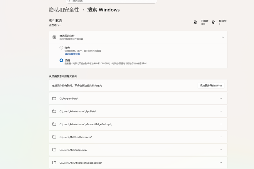Screen dimensions: 254x169
Task: Open more options for C:\Users\AMD\MicrosoftEdgeBackups\
Action: coord(221,163)
